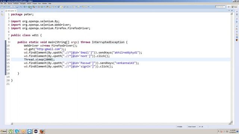Image resolution: width=239 pixels, height=134 pixels.
Task: Switch to the Java perspective button
Action: [235, 7]
